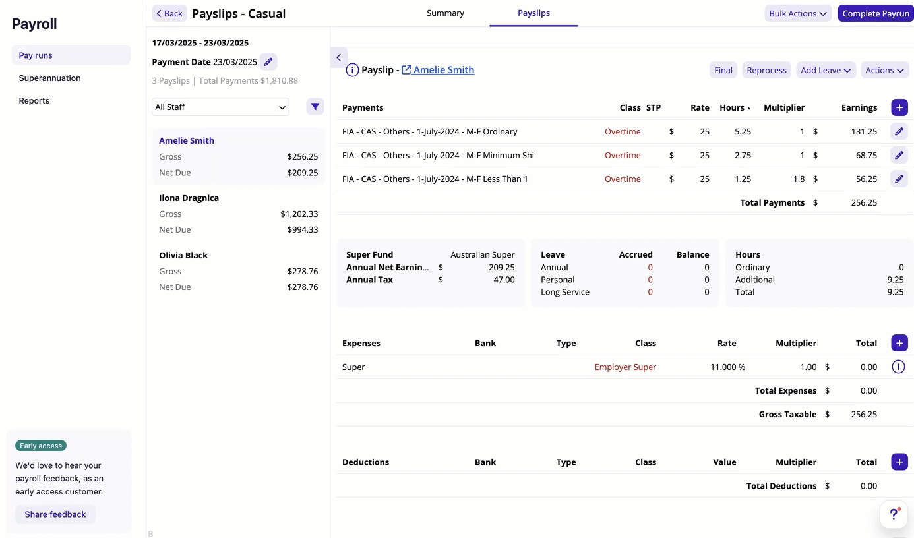Image resolution: width=914 pixels, height=538 pixels.
Task: Click the Employer Super class text
Action: [x=625, y=367]
